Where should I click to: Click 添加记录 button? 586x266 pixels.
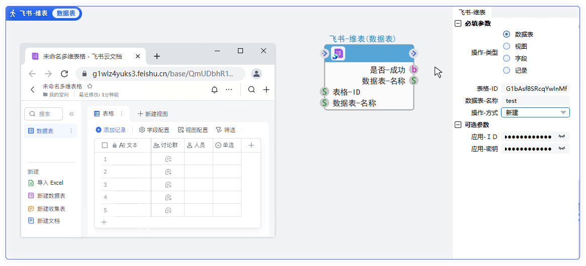[x=111, y=130]
